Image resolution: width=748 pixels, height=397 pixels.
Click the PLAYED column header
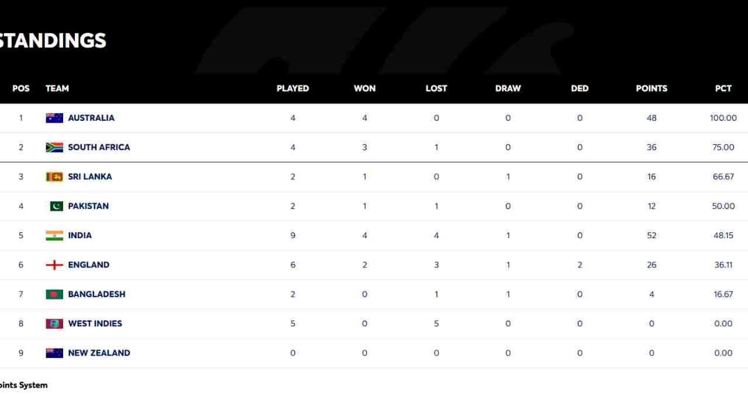(x=293, y=89)
